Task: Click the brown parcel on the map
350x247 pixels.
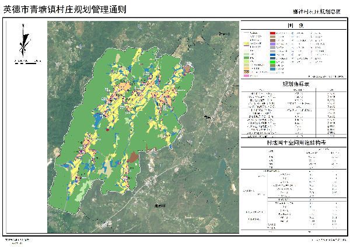Action: pos(134,157)
